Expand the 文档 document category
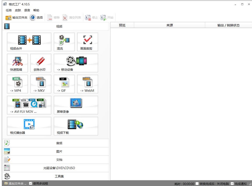 (56, 160)
